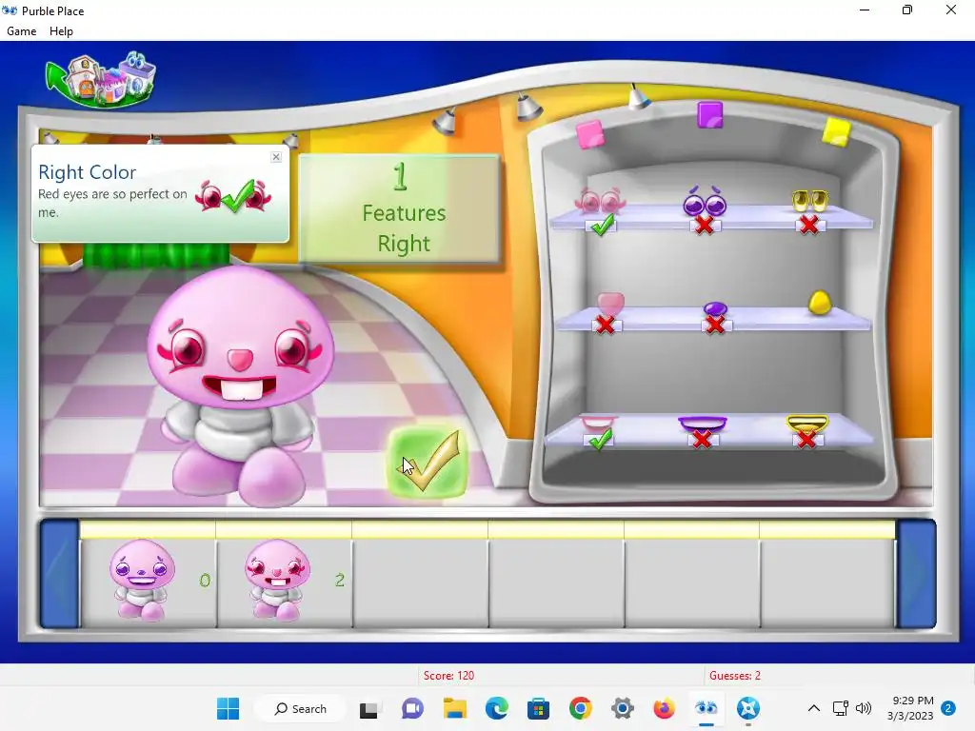Screen dimensions: 975x731
Task: Pick the pink nose on the middle shelf
Action: click(610, 304)
